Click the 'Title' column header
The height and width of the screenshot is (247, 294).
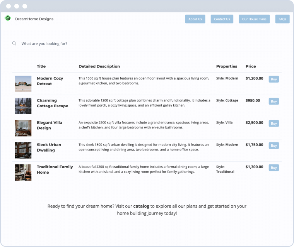41,66
